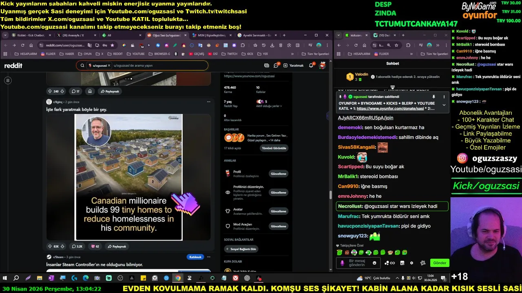Open the Reddit chat icon with badge
This screenshot has height=293, width=522.
pyautogui.click(x=276, y=65)
